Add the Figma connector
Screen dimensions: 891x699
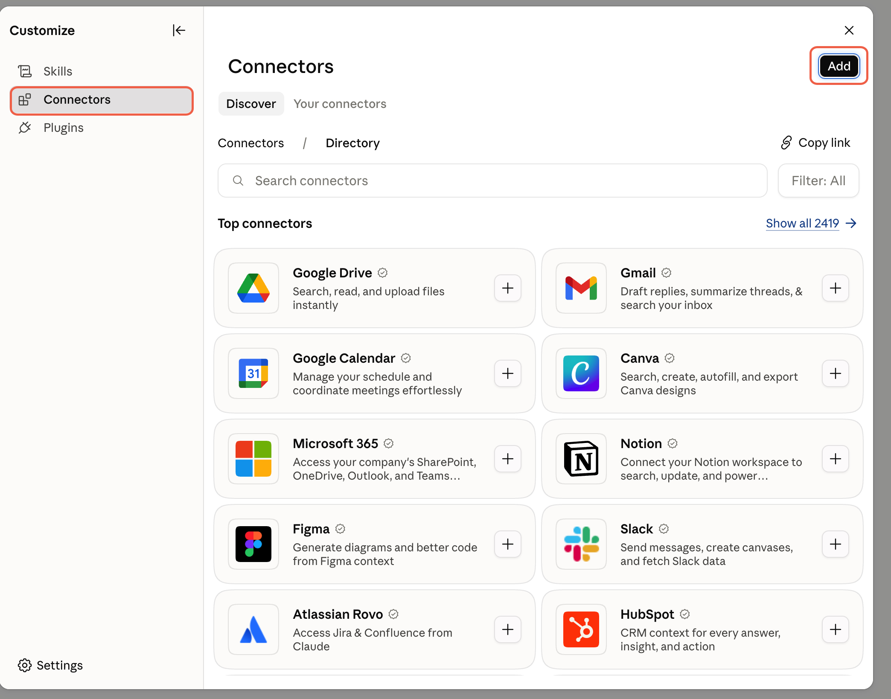pyautogui.click(x=507, y=544)
